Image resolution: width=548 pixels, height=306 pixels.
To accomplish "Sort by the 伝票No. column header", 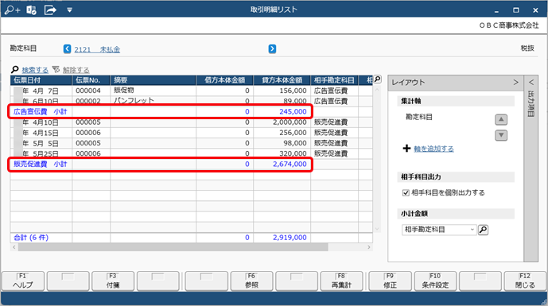I will pyautogui.click(x=91, y=80).
